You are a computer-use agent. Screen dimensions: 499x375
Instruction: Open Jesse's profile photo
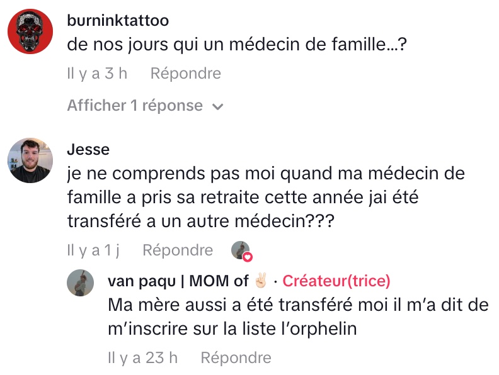pos(30,160)
